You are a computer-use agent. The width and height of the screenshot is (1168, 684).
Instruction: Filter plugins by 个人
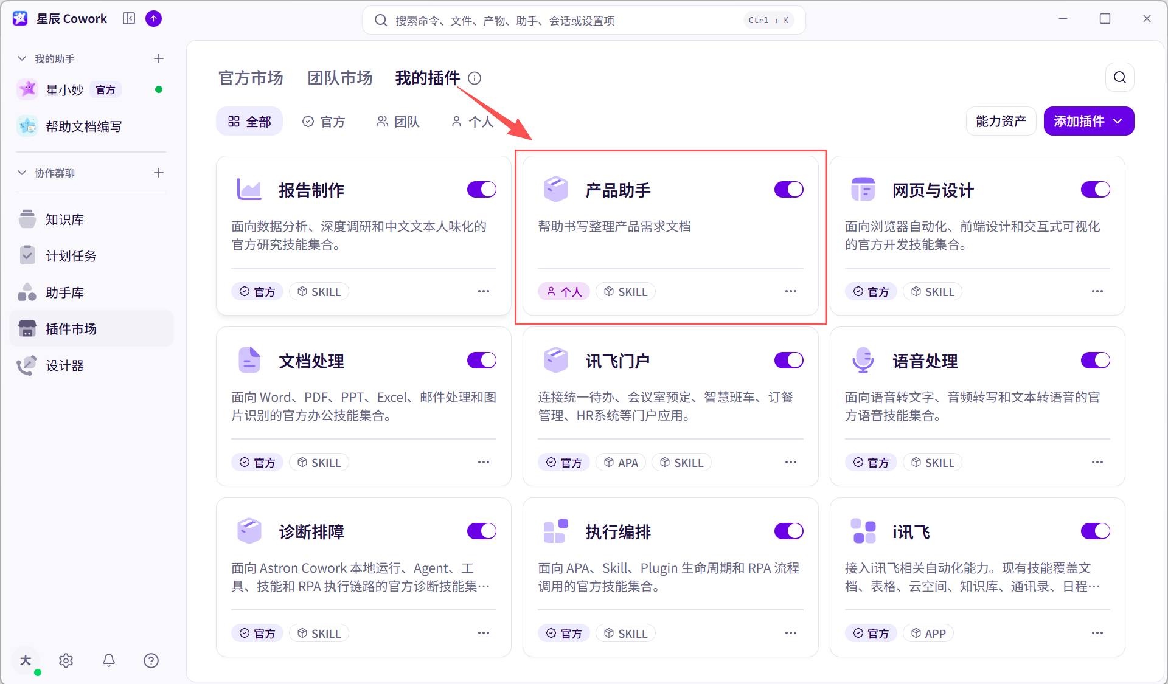click(472, 122)
